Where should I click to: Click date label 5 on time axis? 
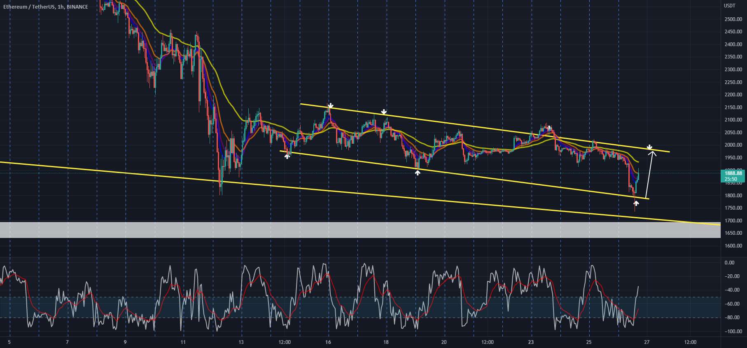9,342
